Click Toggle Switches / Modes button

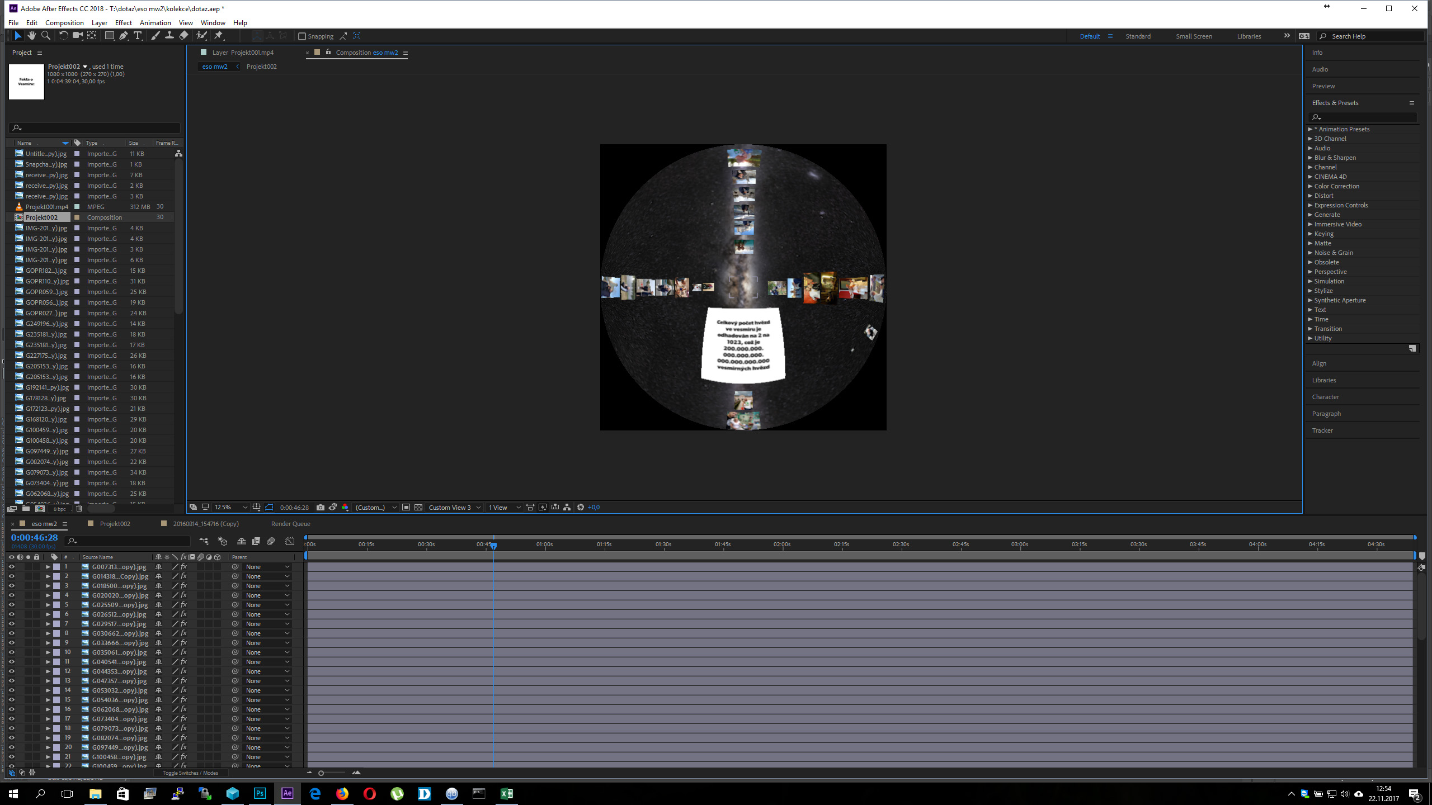click(x=190, y=773)
